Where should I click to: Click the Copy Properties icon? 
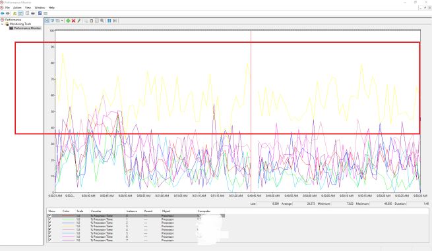click(86, 20)
